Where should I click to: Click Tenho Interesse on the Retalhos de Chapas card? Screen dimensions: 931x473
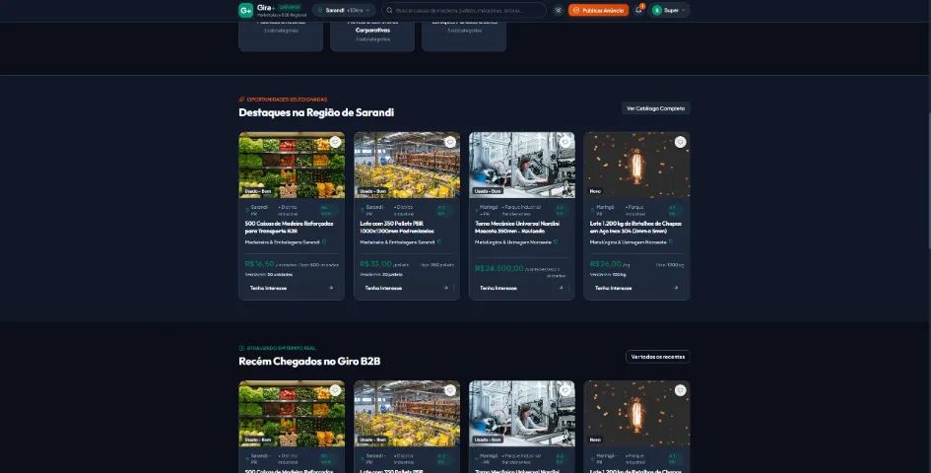(x=637, y=288)
